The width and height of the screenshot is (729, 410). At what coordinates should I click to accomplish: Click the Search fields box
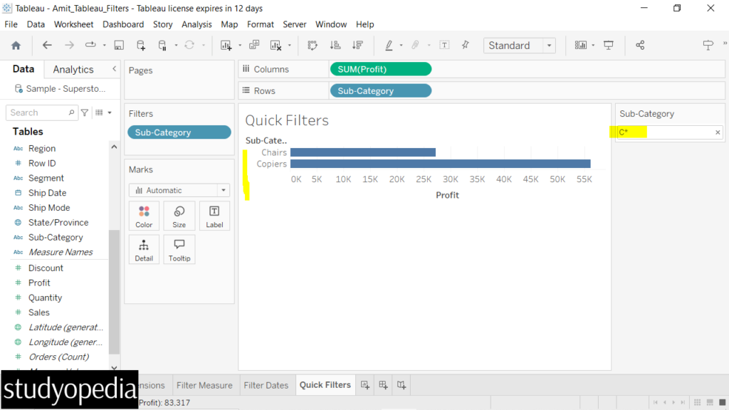pos(41,112)
